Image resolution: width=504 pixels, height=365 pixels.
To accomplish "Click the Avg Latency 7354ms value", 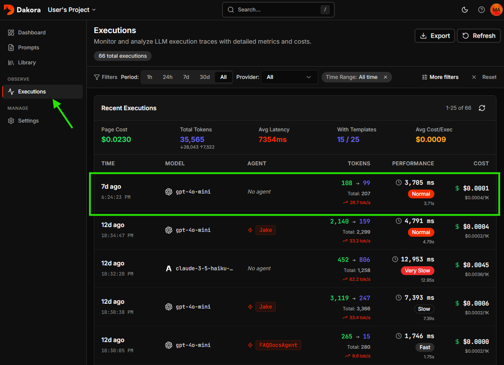I will coord(273,140).
